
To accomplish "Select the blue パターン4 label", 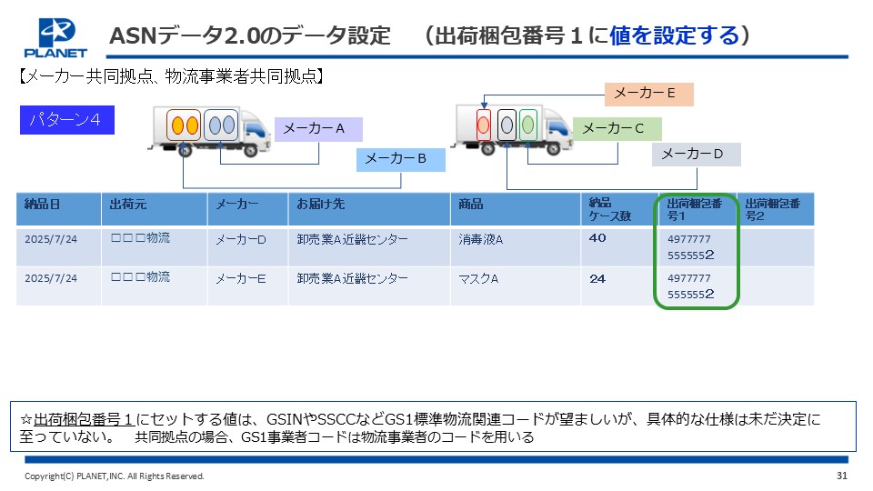I will click(x=66, y=120).
